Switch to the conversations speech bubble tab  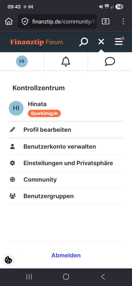(x=110, y=62)
